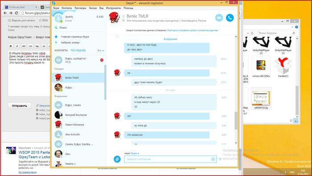This screenshot has width=312, height=176.
Task: Open the ot6Xht1Uc3g image thumbnail
Action: click(261, 98)
